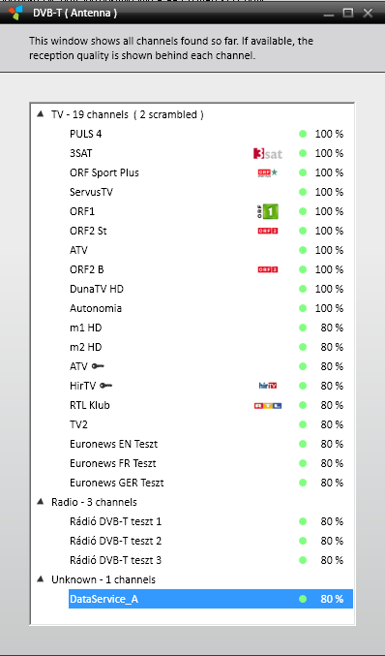Screen dimensions: 385x656
Task: Select Euronews EN Teszt channel
Action: (x=211, y=444)
